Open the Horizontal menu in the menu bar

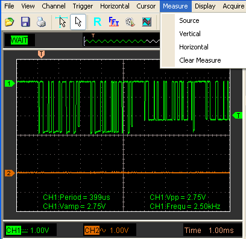tap(115, 6)
